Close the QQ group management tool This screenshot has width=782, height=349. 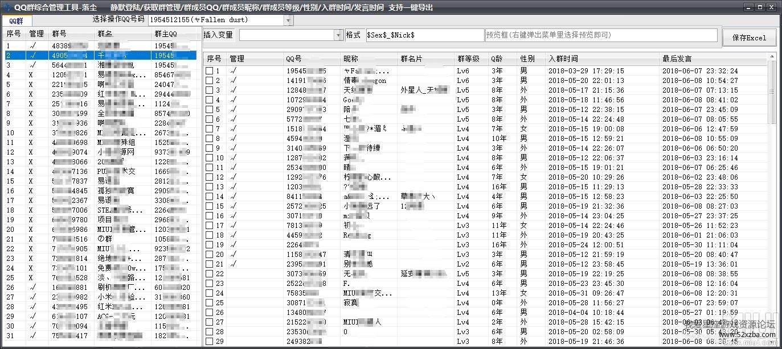(771, 7)
